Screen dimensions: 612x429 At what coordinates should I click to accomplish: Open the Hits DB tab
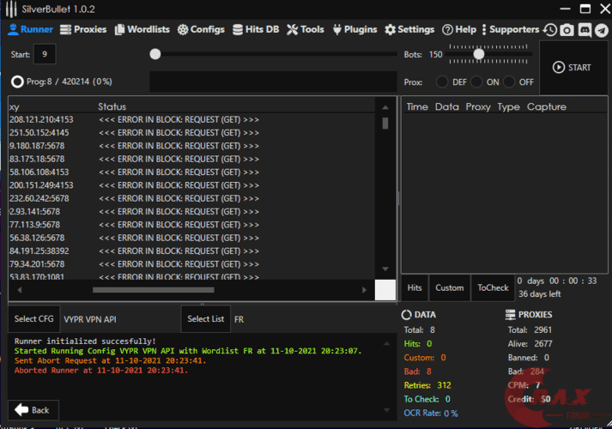255,29
